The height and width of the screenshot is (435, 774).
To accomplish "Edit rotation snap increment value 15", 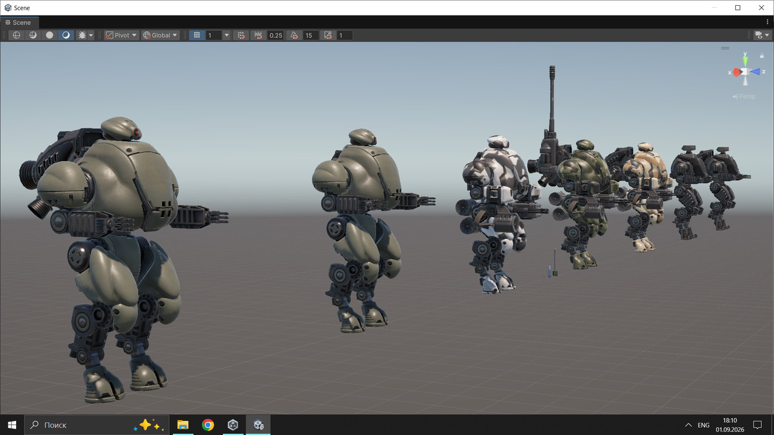I will point(311,35).
